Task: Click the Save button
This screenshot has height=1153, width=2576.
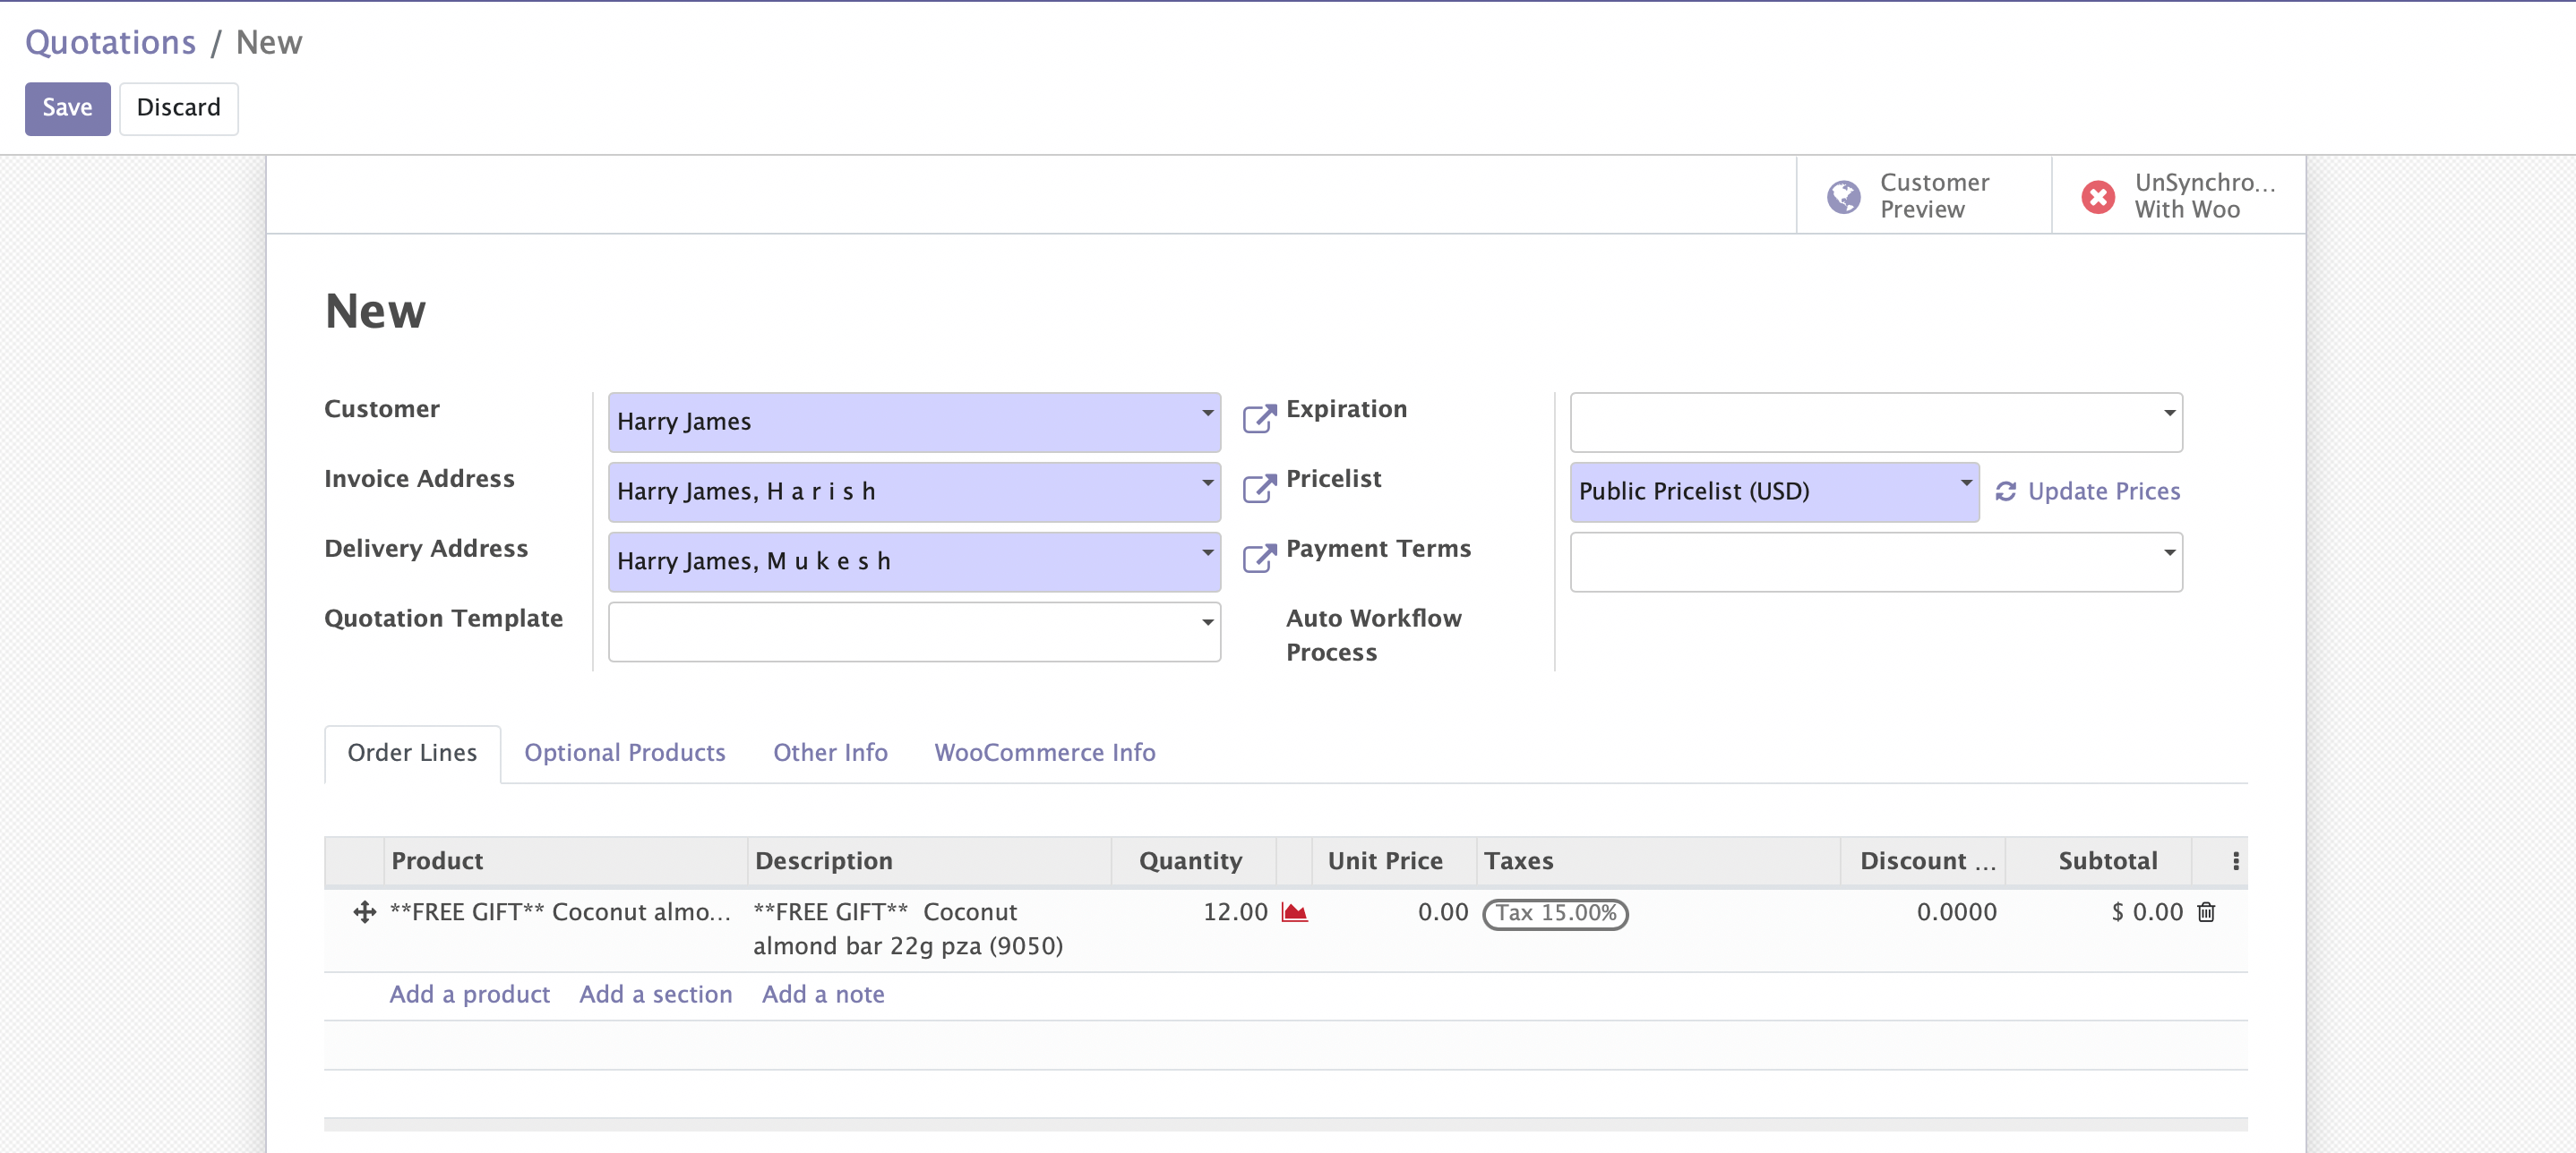Action: (67, 108)
